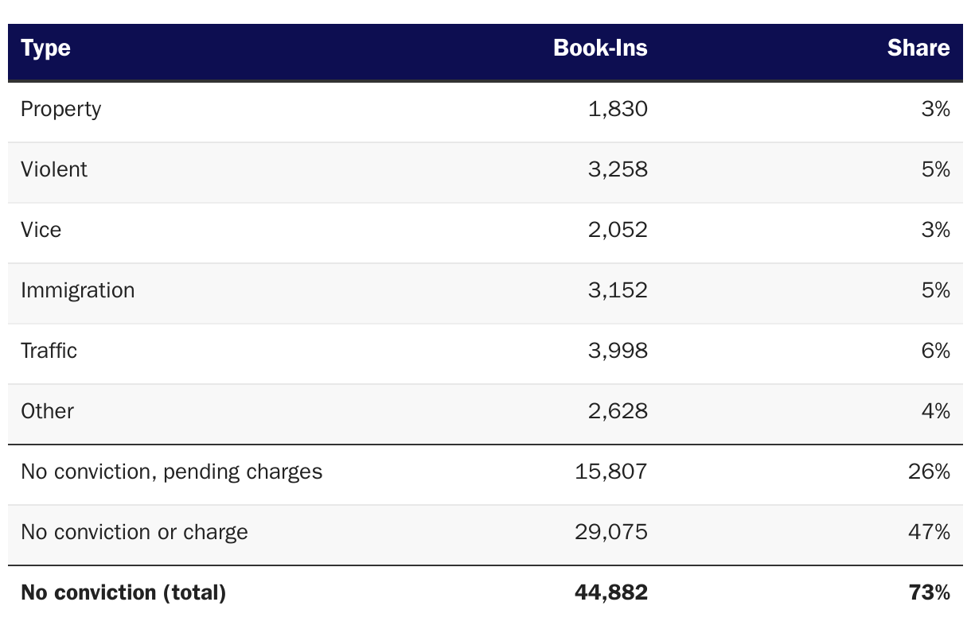
Task: Select the 47% share cell
Action: pos(929,532)
